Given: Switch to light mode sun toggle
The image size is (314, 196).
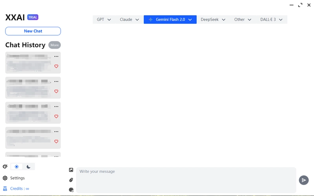Looking at the screenshot, I should [x=16, y=167].
